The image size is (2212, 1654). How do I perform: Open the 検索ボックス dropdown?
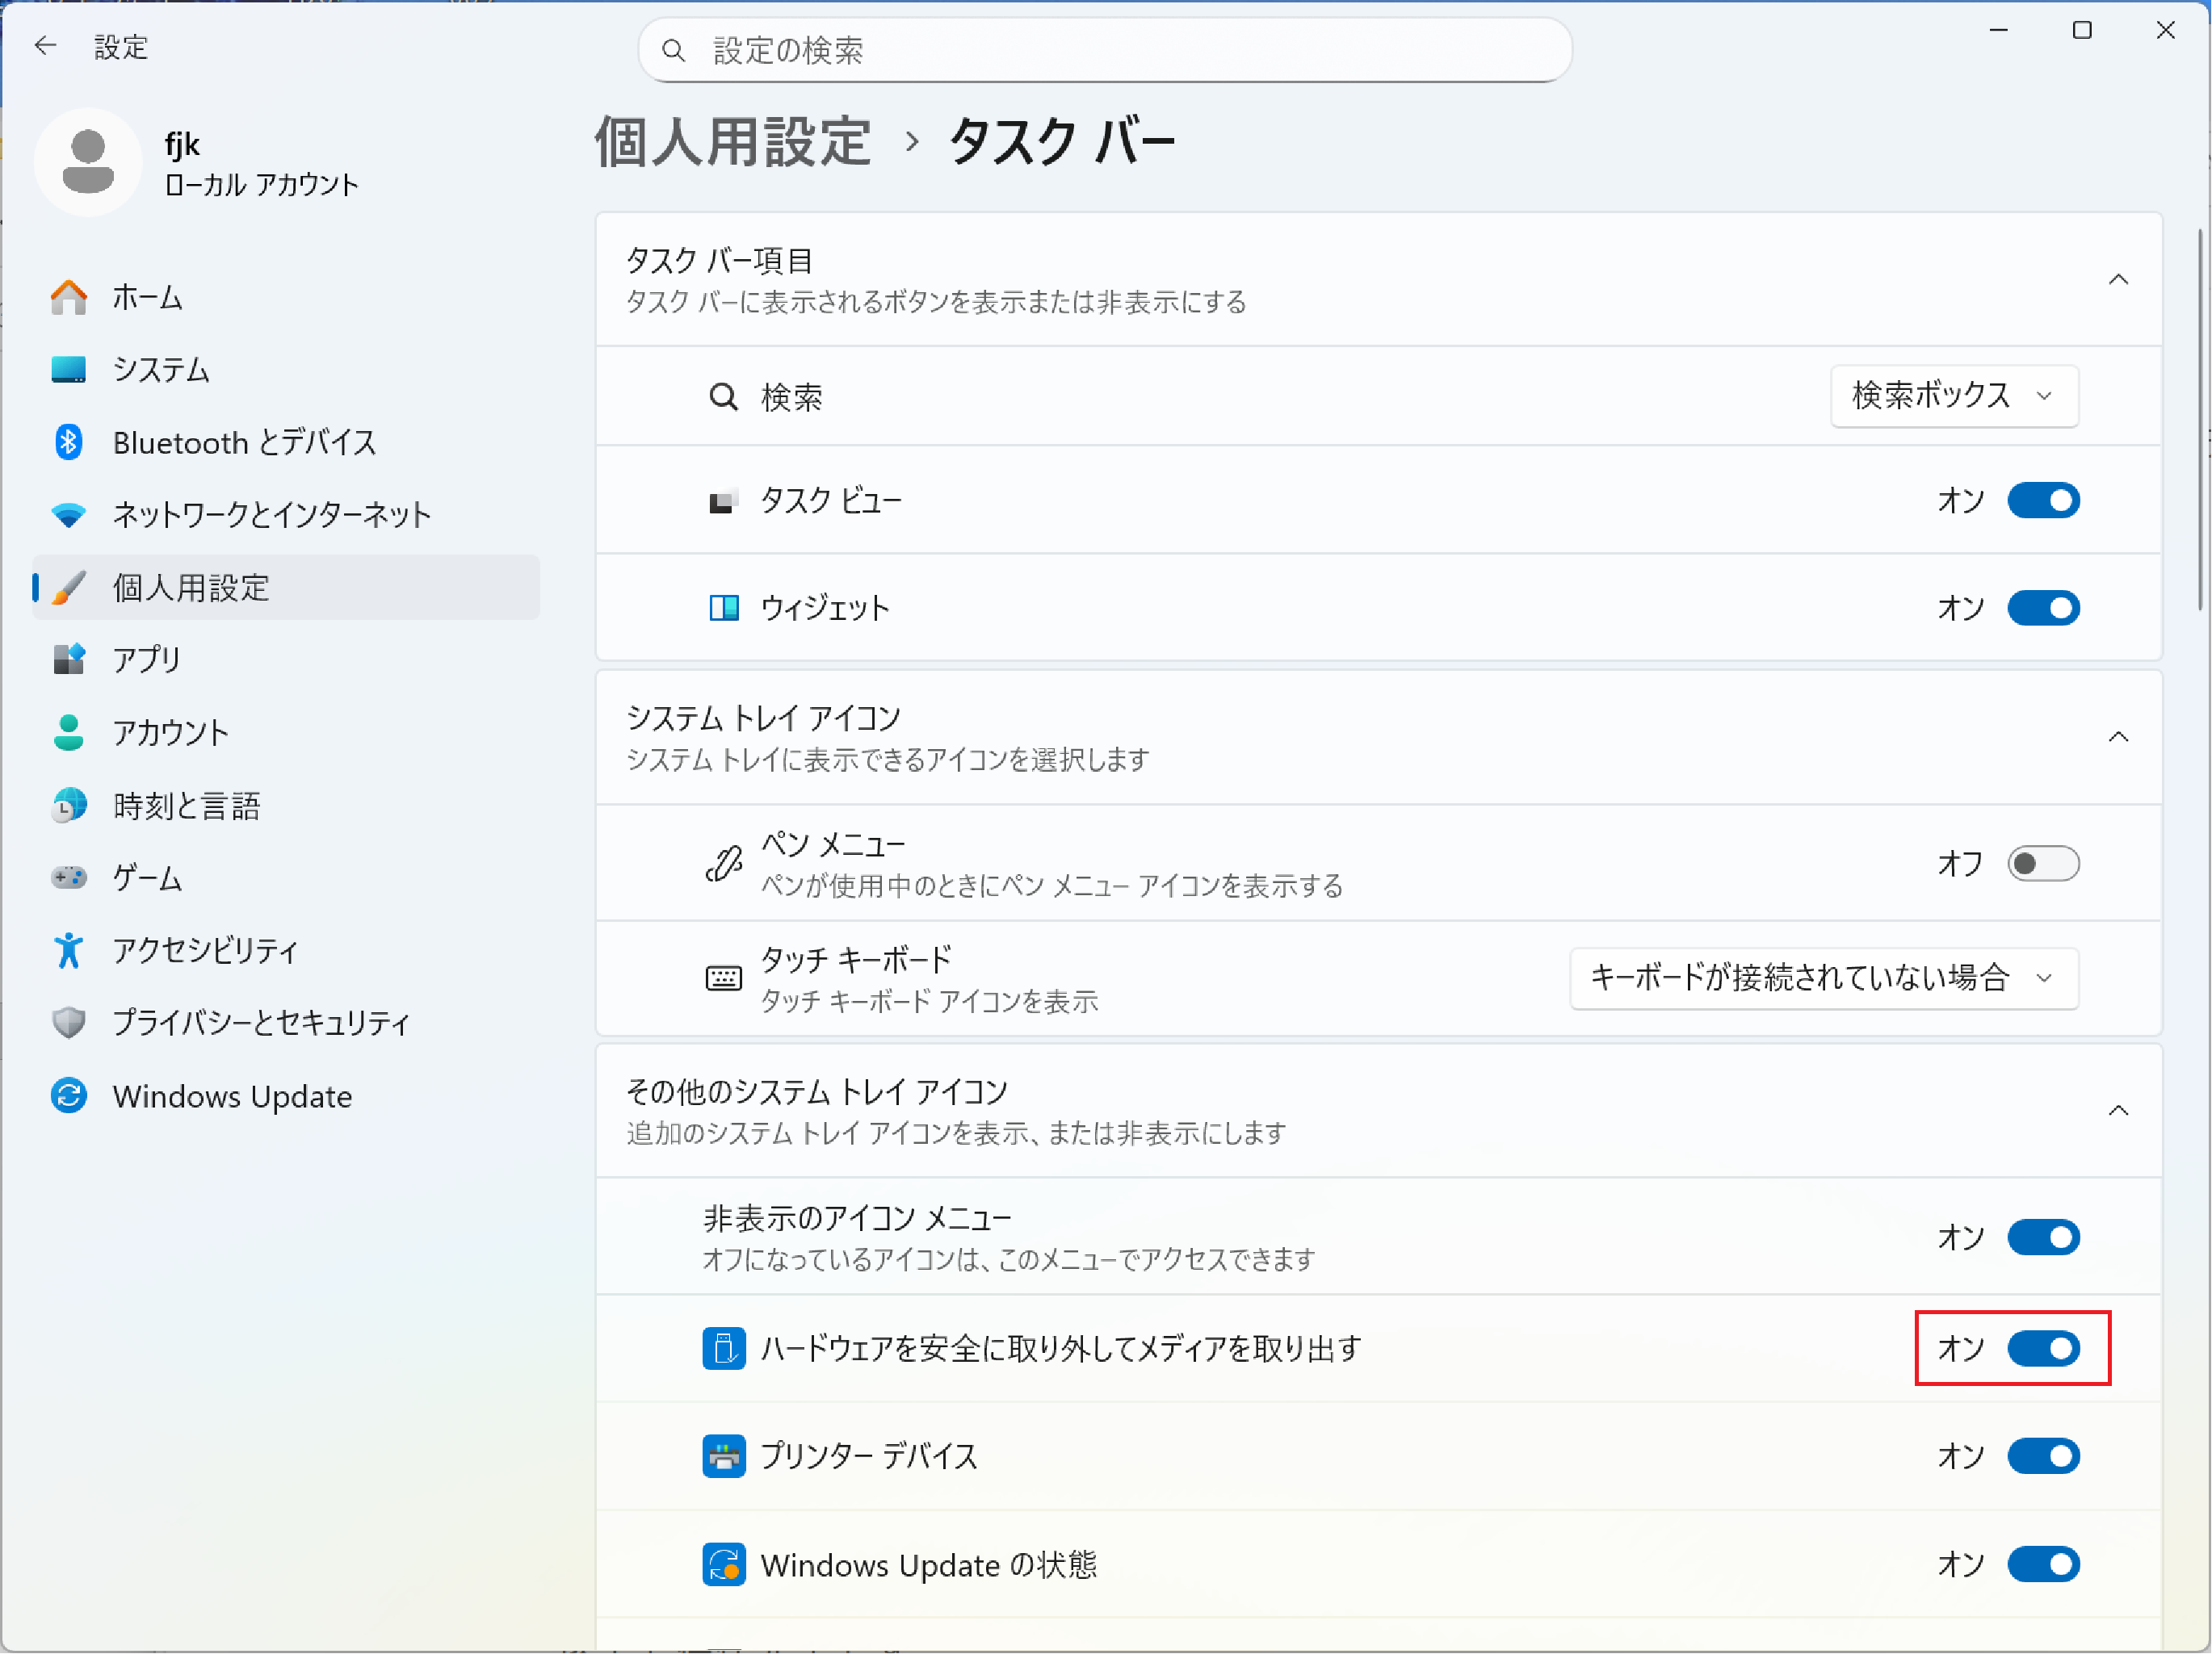(1953, 396)
